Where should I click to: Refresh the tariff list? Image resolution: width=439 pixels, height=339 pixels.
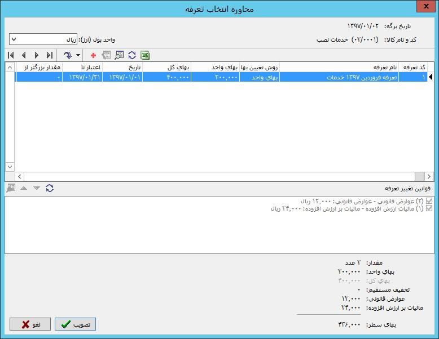[x=132, y=55]
